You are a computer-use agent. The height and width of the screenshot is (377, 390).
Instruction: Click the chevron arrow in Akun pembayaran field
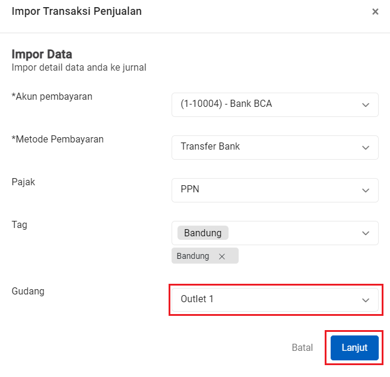coord(365,104)
